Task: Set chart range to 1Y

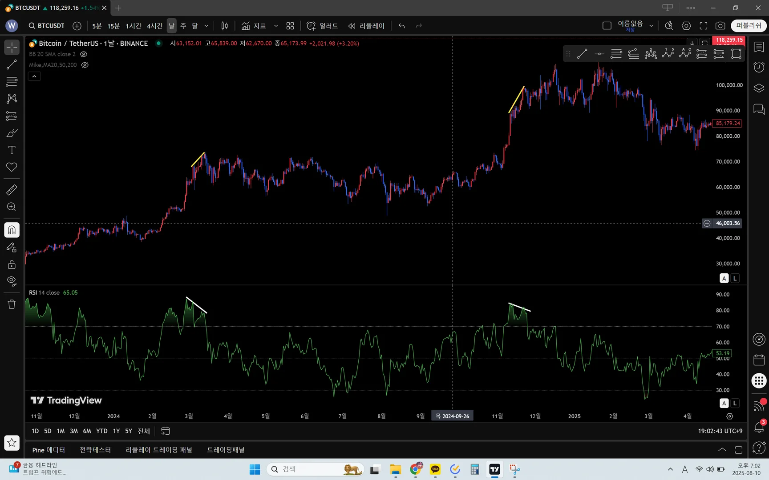Action: [x=116, y=431]
